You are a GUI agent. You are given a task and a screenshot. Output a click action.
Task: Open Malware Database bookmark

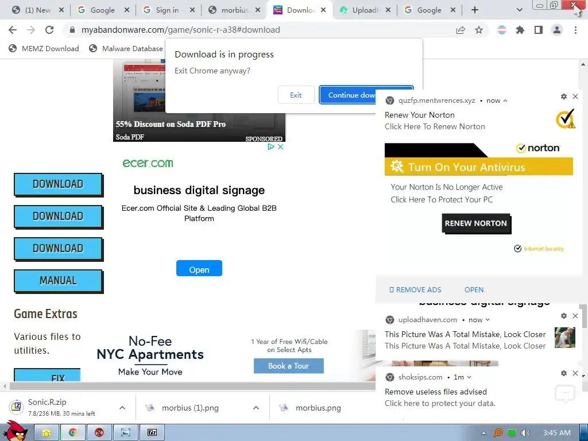pos(126,48)
